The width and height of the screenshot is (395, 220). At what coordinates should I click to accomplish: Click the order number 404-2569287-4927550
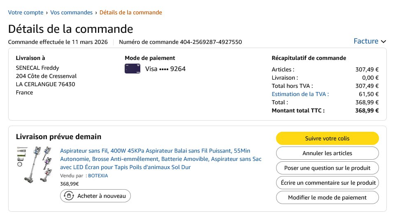[211, 42]
